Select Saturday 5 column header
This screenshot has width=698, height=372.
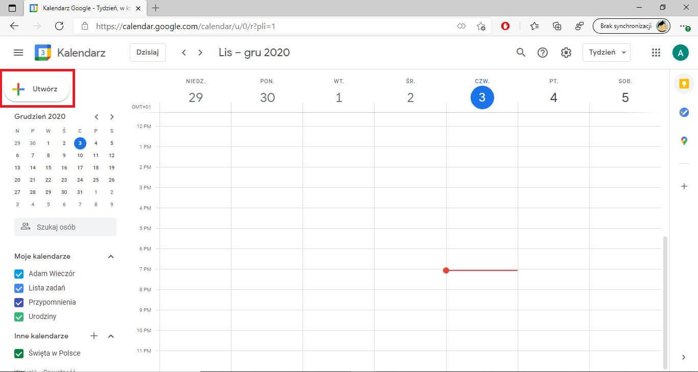click(x=625, y=92)
